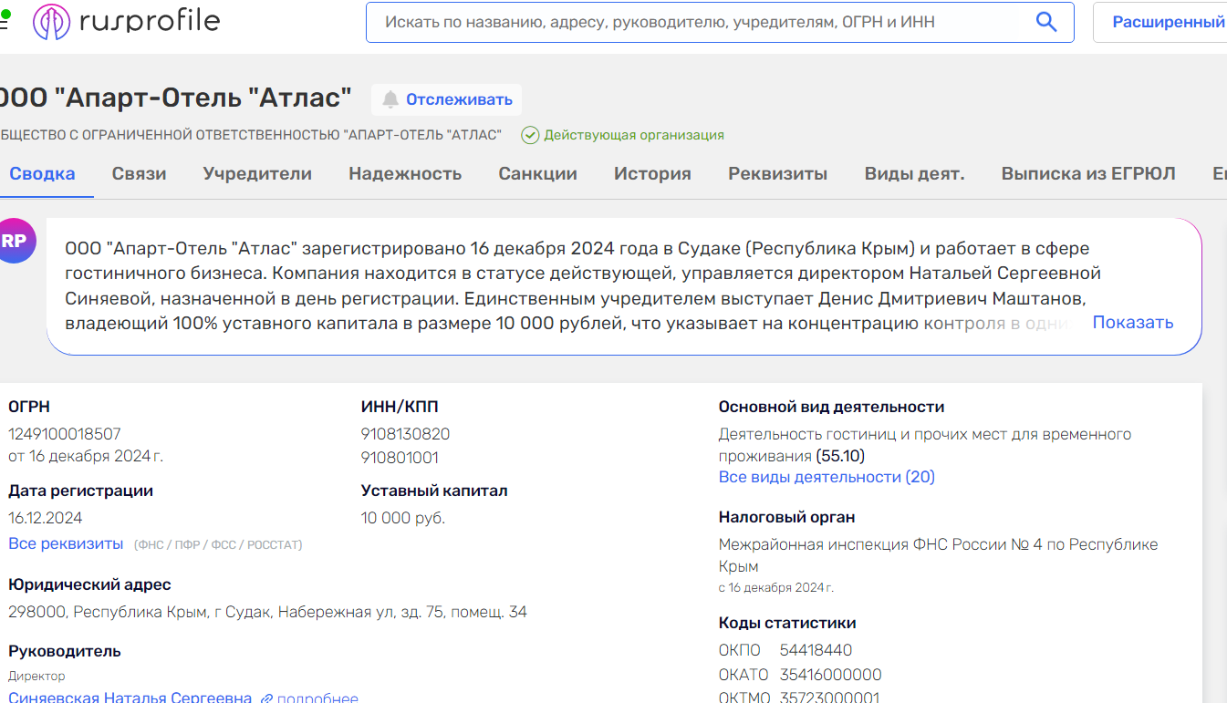Switch to the Связи tab
The height and width of the screenshot is (703, 1227).
pos(139,173)
